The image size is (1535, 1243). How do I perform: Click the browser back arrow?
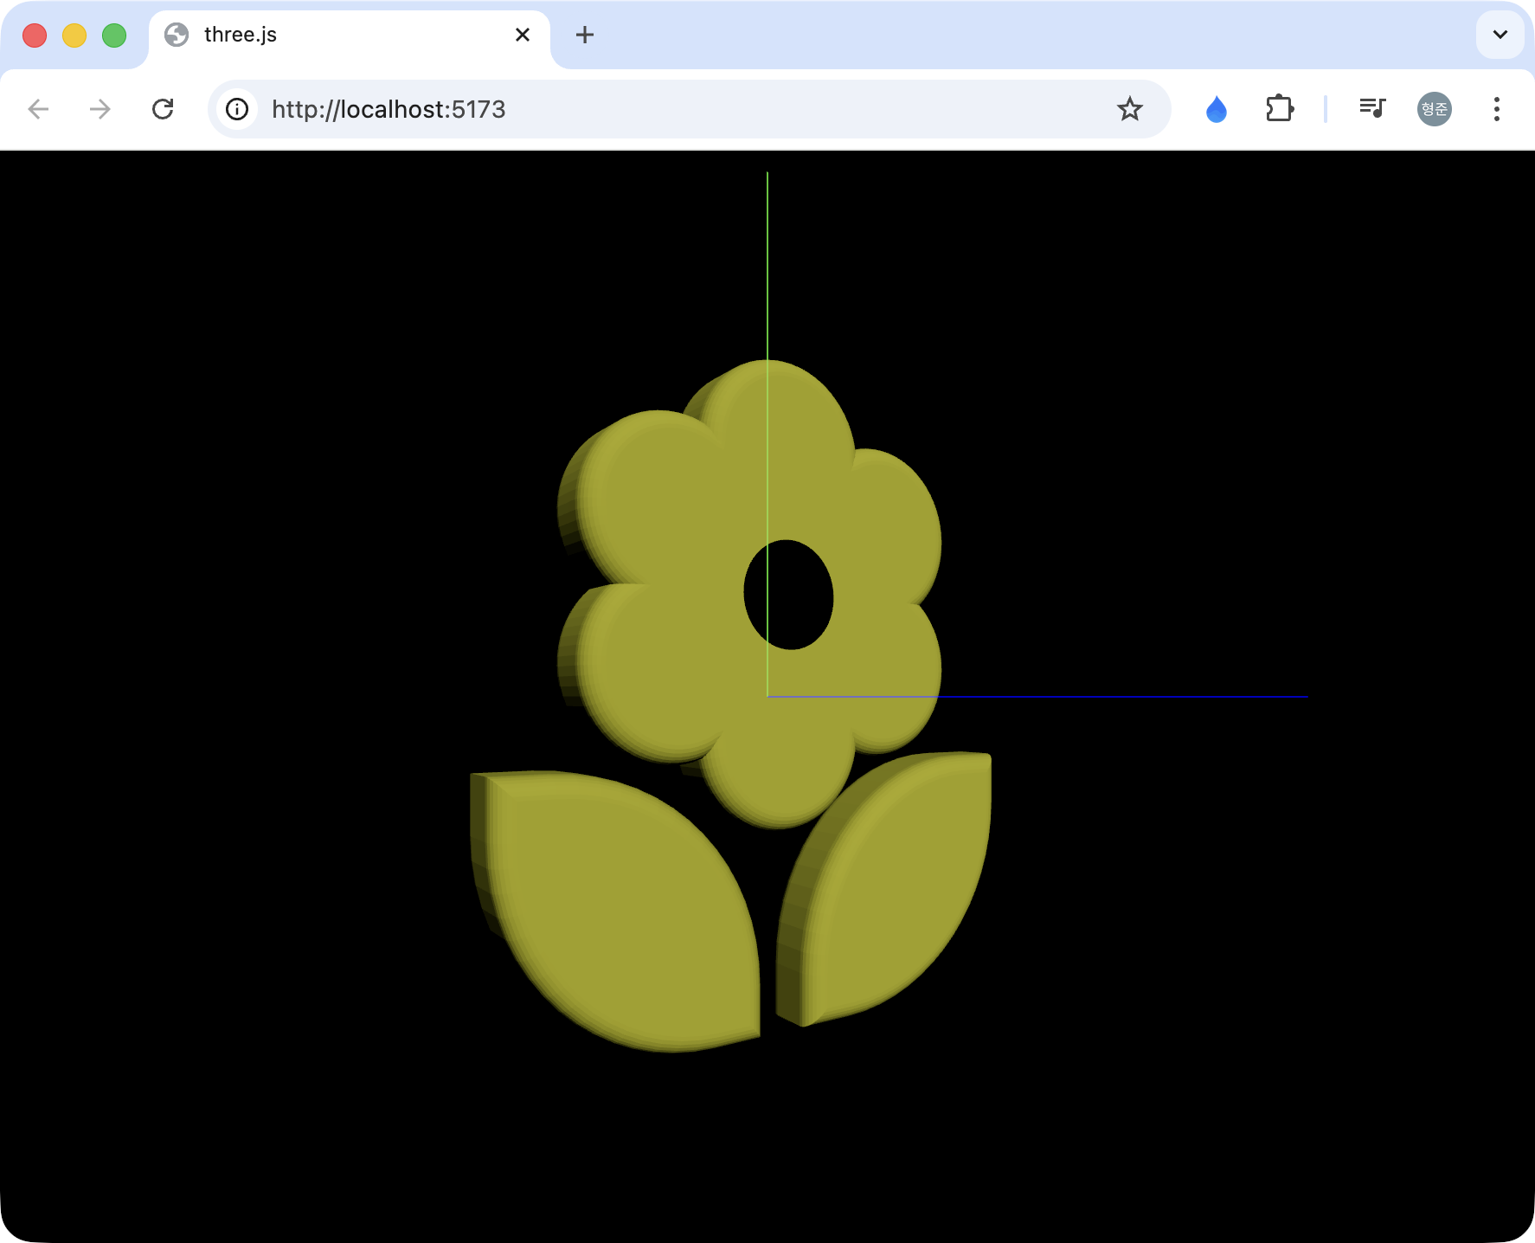pos(38,109)
